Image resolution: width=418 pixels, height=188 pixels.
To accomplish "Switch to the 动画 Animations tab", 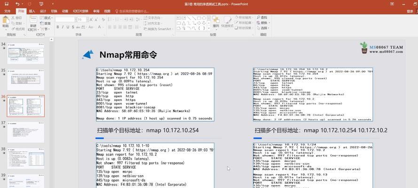I will [x=65, y=11].
